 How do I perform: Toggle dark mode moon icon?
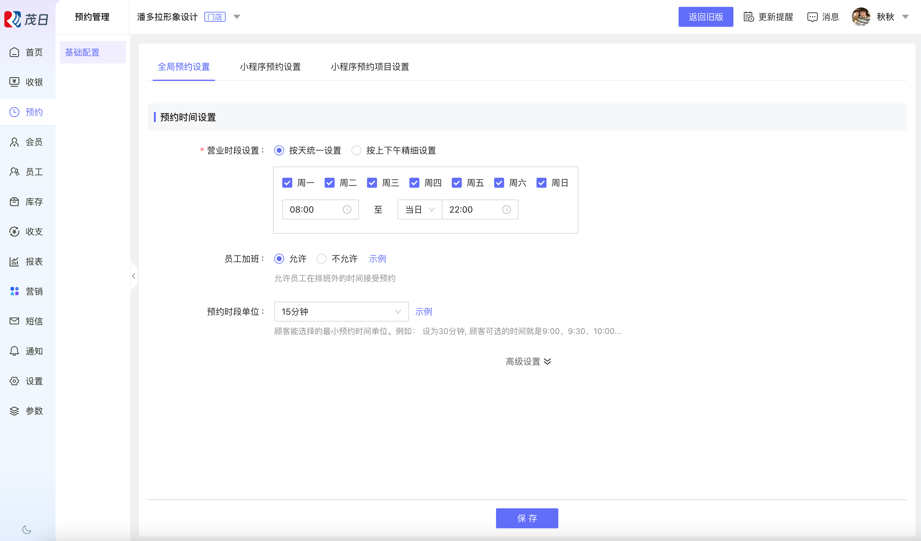(27, 529)
